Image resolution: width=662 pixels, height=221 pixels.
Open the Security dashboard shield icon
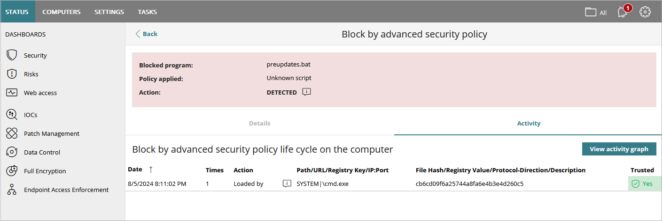[12, 55]
